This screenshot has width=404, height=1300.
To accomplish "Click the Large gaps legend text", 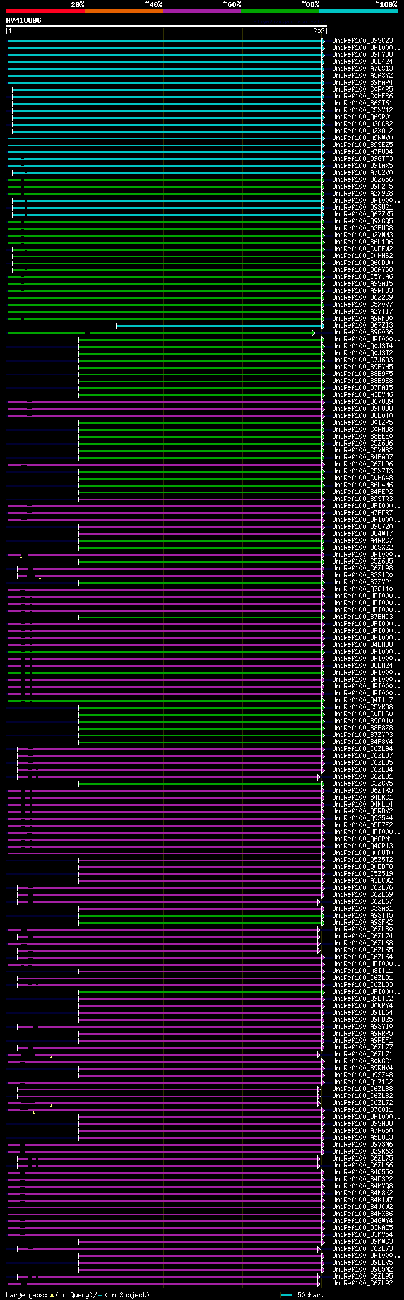I will tap(78, 1295).
